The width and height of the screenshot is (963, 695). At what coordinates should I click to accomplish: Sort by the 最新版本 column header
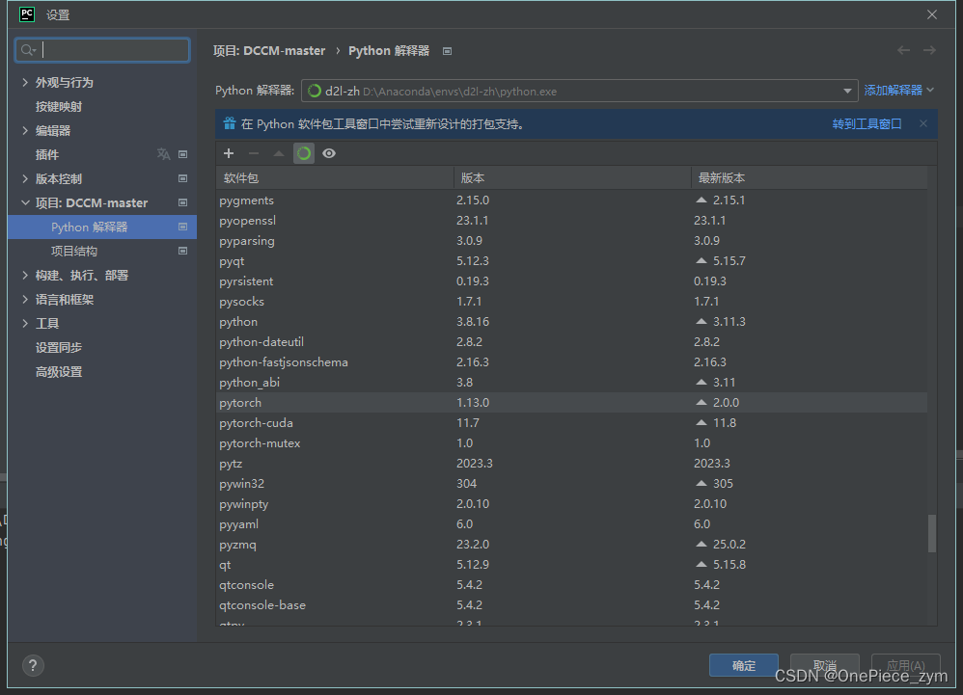click(809, 178)
